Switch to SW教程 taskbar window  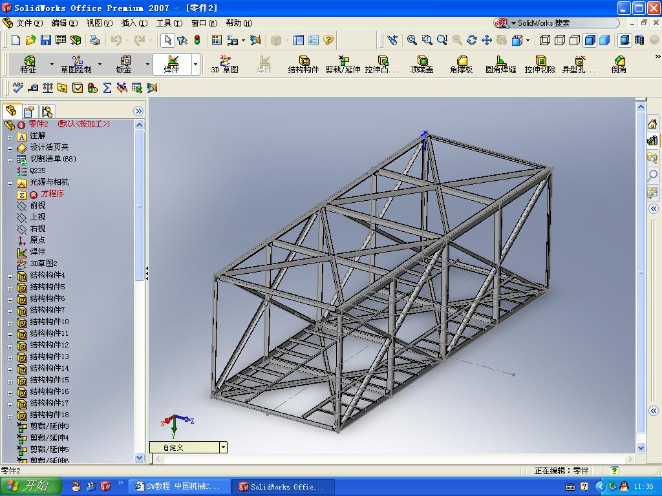click(x=179, y=486)
